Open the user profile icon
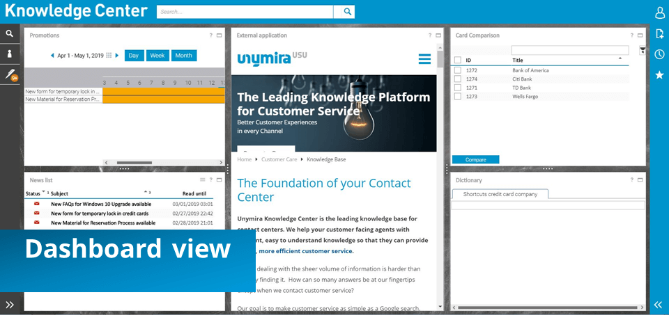Image resolution: width=669 pixels, height=320 pixels. [x=660, y=13]
